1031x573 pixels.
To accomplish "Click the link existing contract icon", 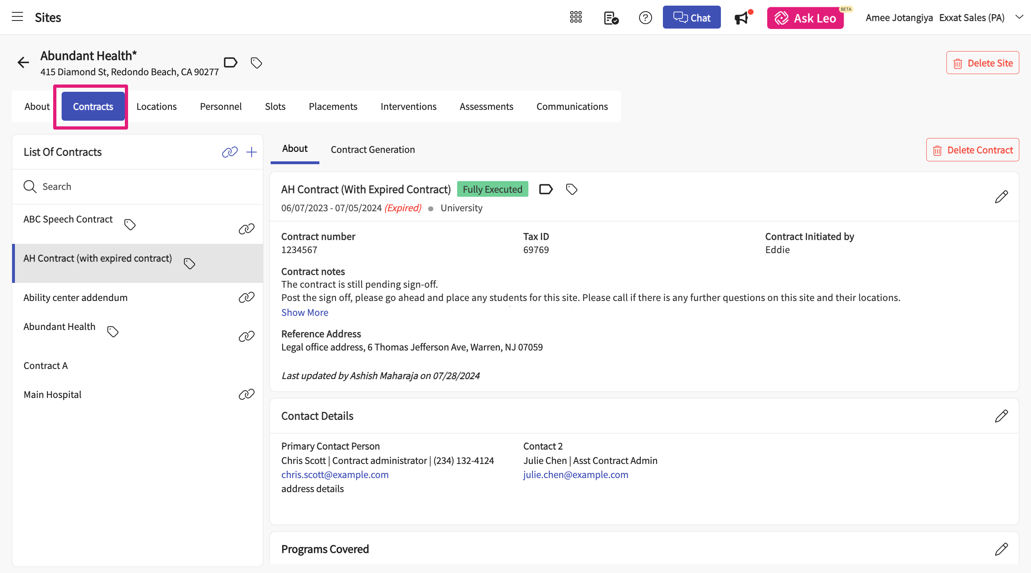I will (230, 152).
